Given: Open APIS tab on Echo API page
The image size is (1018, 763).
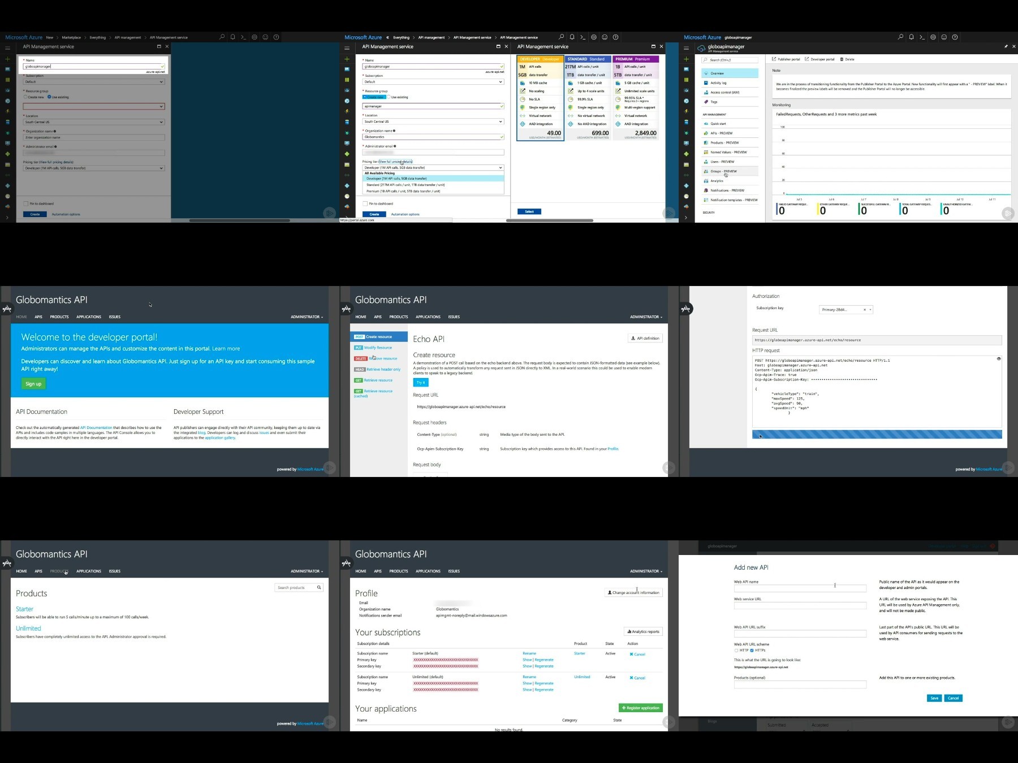Looking at the screenshot, I should [378, 317].
